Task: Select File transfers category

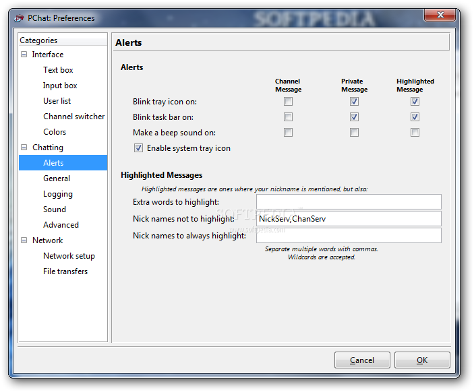Action: click(65, 271)
